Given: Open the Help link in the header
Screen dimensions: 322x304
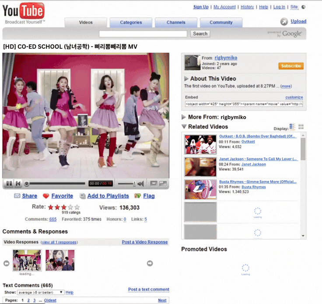Looking at the screenshot, I should 263,7.
